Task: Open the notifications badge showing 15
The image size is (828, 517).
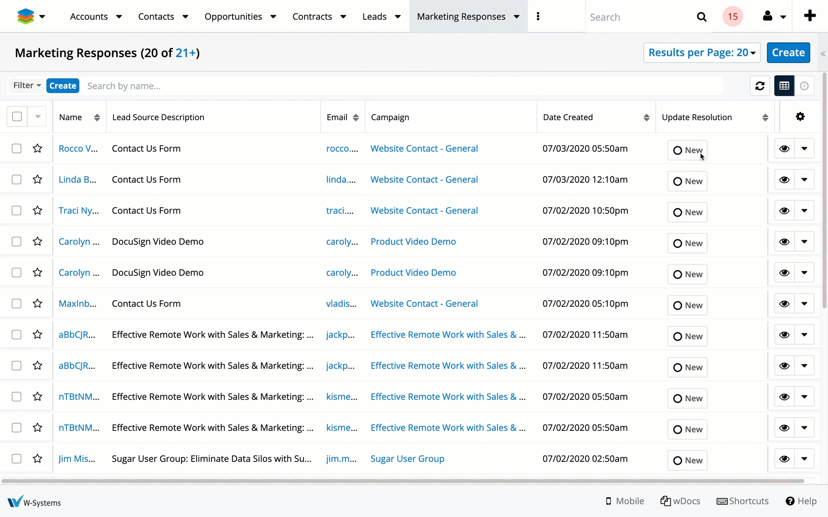Action: [x=733, y=17]
